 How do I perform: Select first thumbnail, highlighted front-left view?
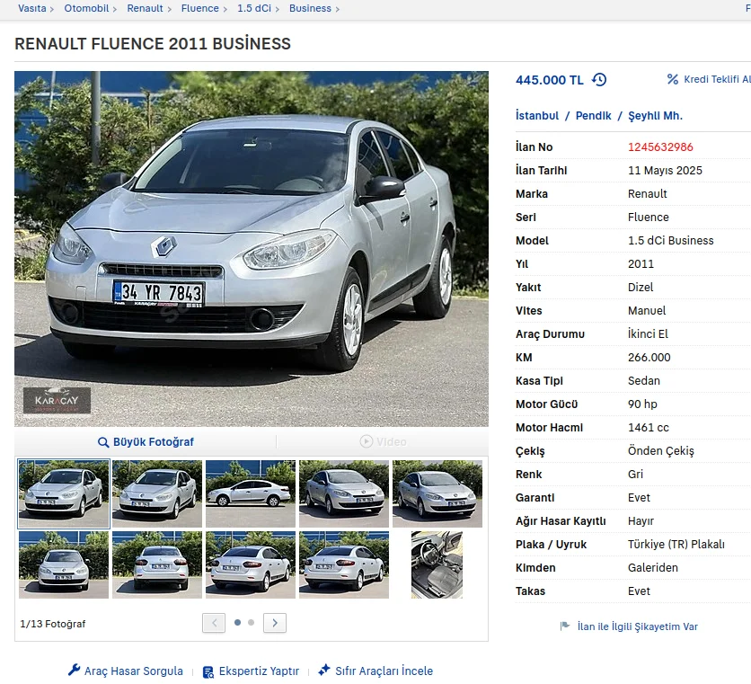pos(64,493)
